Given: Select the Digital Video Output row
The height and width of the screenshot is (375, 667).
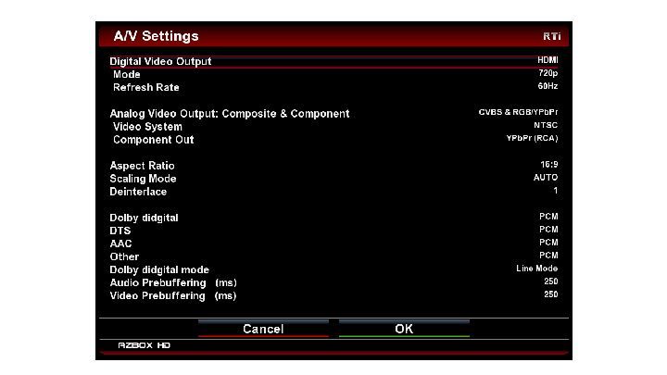Looking at the screenshot, I should tap(333, 61).
